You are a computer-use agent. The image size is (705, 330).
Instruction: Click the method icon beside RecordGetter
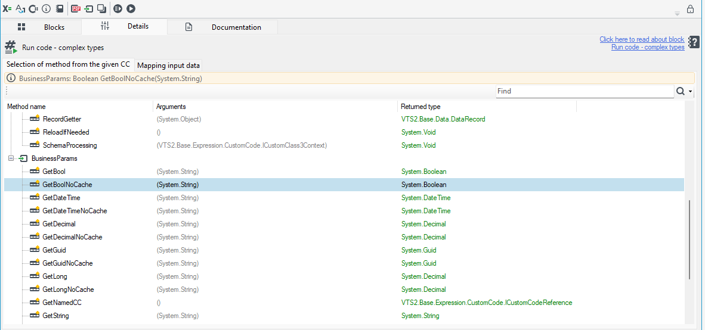click(35, 119)
